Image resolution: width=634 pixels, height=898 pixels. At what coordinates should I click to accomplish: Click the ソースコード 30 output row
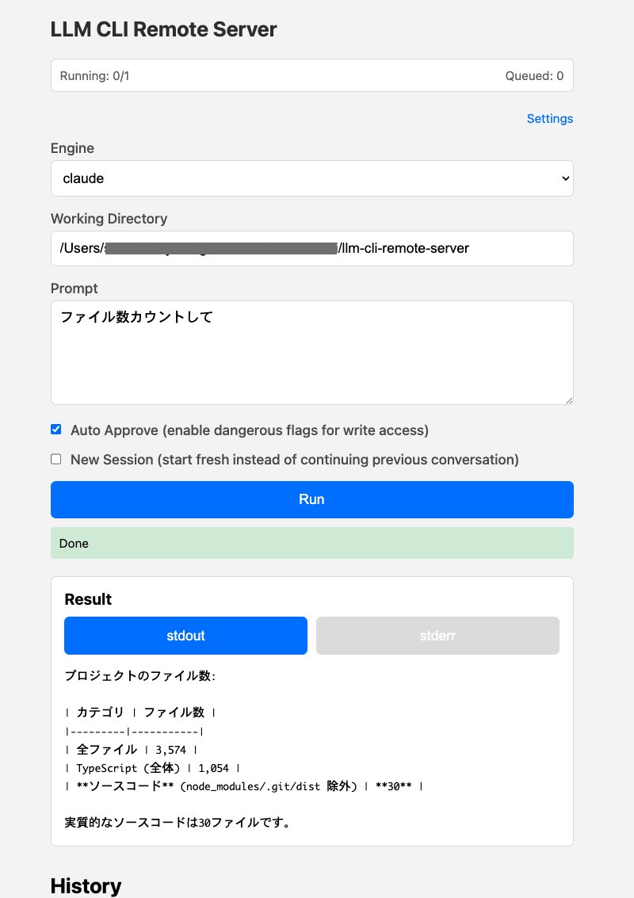tap(244, 786)
